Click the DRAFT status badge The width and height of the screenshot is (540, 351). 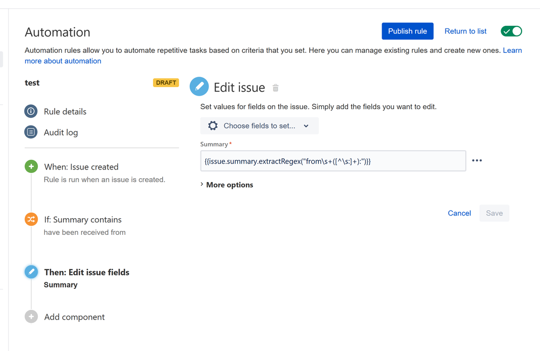pos(166,83)
